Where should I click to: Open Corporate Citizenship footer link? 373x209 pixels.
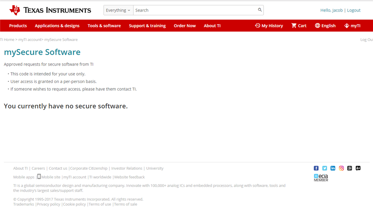point(89,168)
